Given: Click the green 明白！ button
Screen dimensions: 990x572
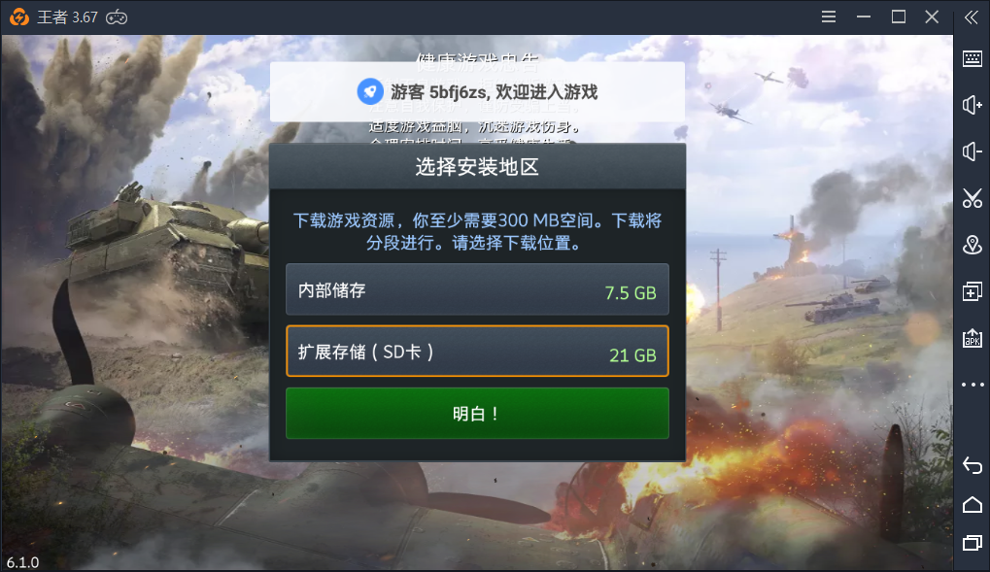Looking at the screenshot, I should pos(477,414).
